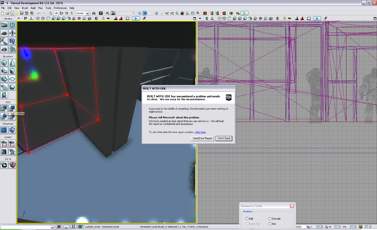Click the play-in-viewport arrow in perspective toolbar
This screenshot has width=377, height=230.
pyautogui.click(x=136, y=18)
